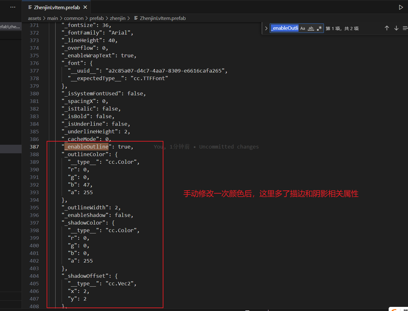Select the efab\zhe... item in left panel
Screen dimensions: 408x311
click(x=10, y=27)
